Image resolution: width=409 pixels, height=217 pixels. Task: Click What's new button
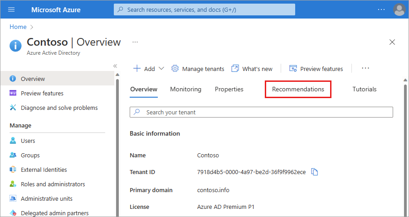click(x=252, y=69)
